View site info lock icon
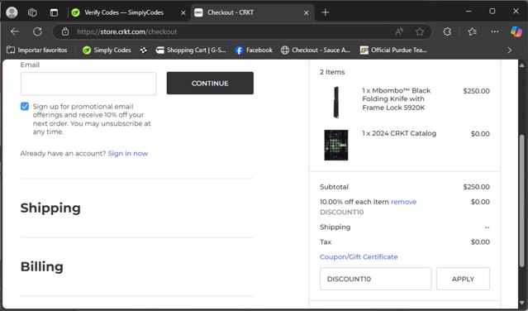The image size is (528, 311). (65, 31)
